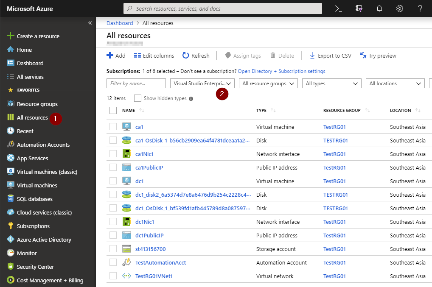Click the Cost Management + Billing icon
The width and height of the screenshot is (432, 287).
(x=11, y=280)
